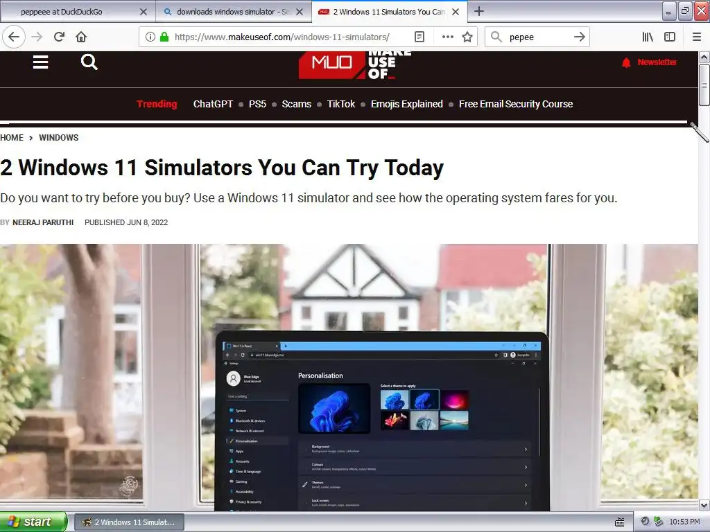Close the downloads windows simulator tab
This screenshot has height=532, width=710.
click(x=300, y=12)
